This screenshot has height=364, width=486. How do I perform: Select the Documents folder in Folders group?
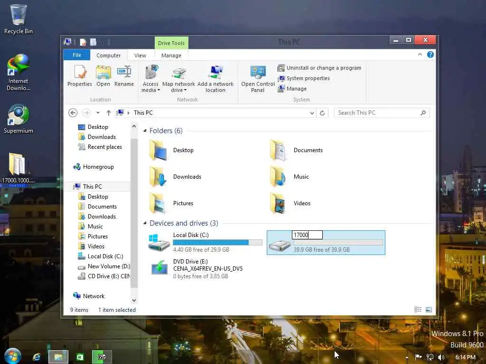pyautogui.click(x=296, y=150)
